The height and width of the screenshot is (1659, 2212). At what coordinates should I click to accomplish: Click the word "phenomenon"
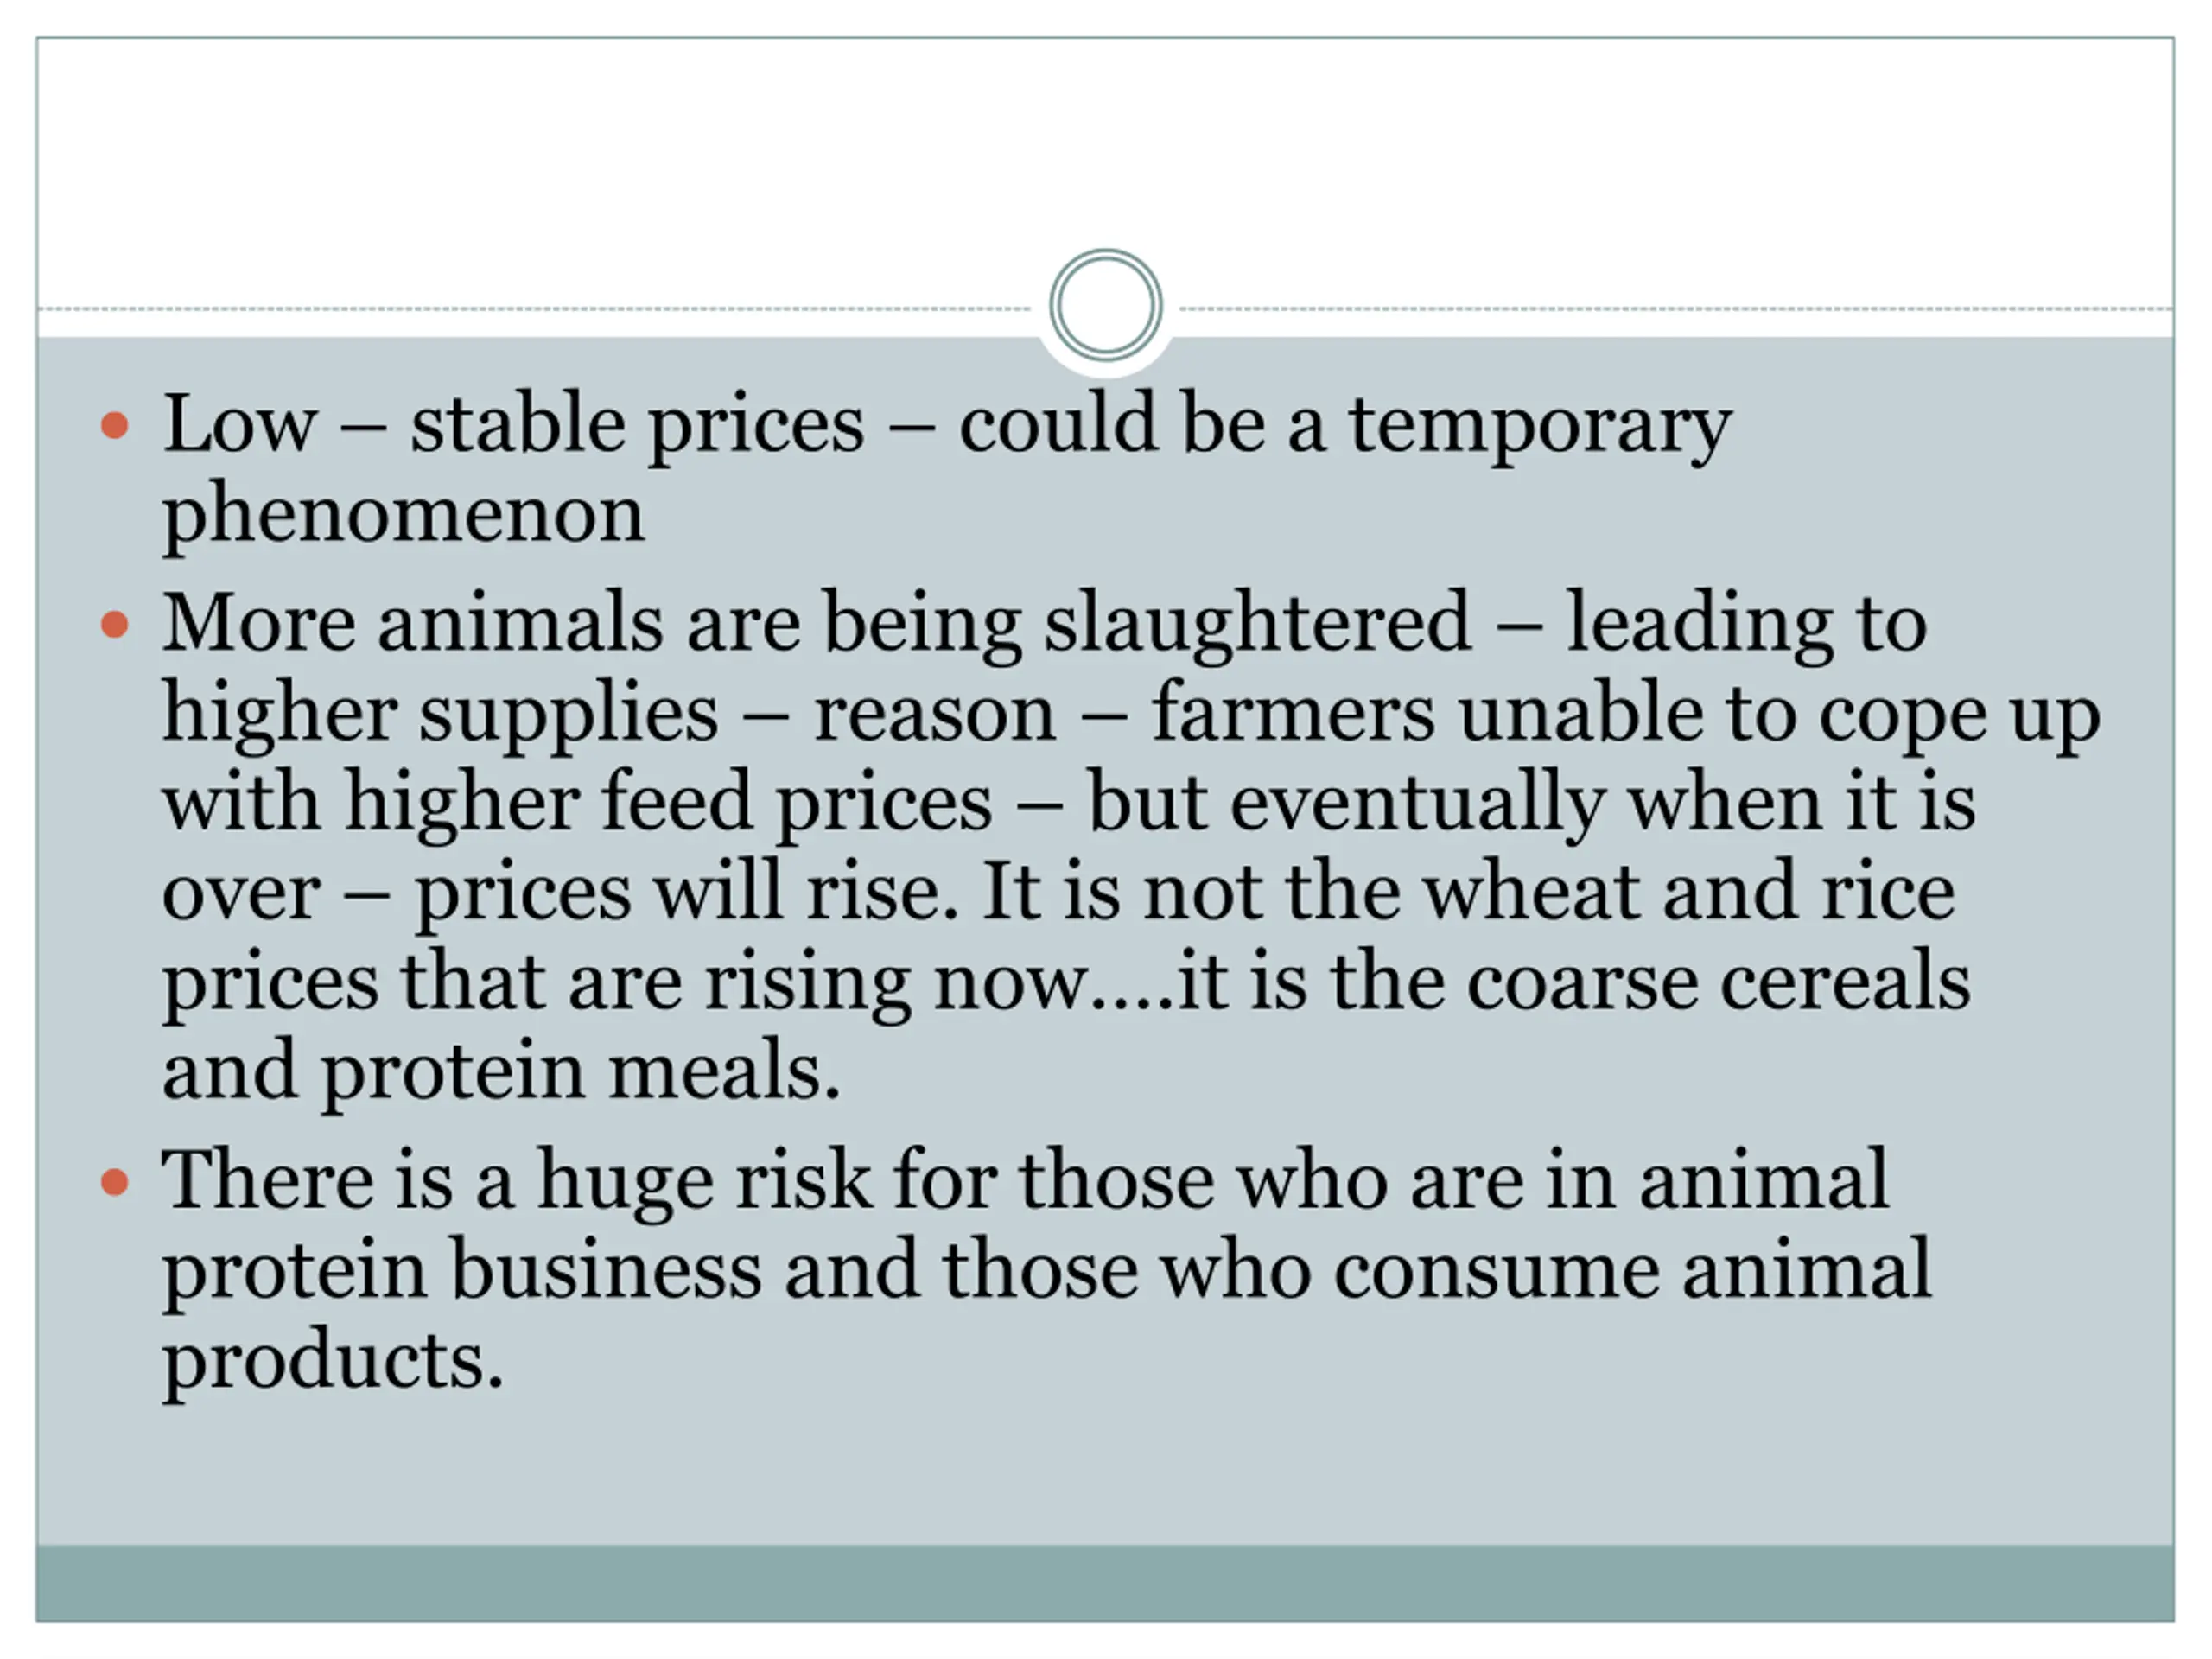point(403,515)
